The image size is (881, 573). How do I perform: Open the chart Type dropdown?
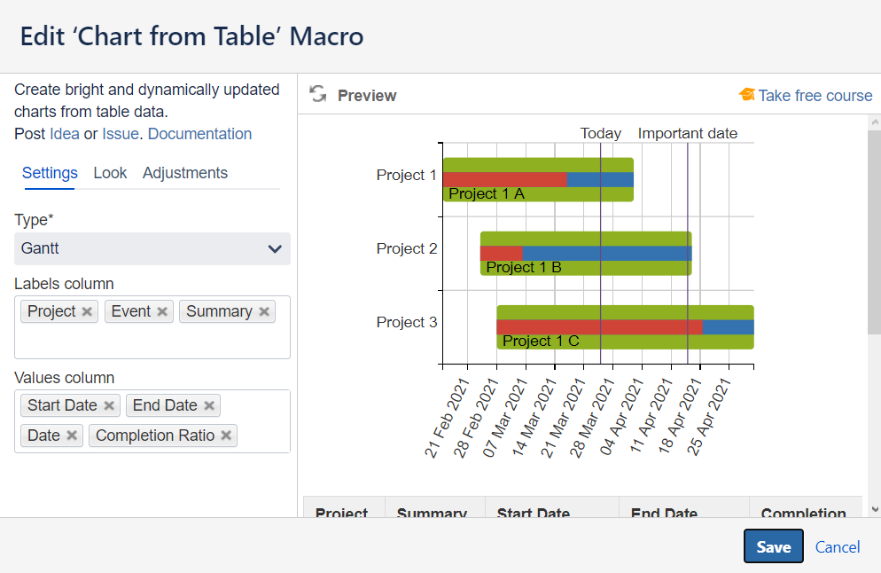coord(152,249)
